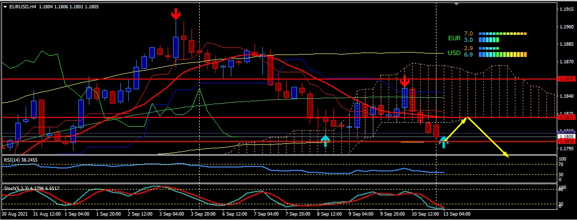Click the USD currency strength label
This screenshot has height=220, width=577.
tap(454, 53)
